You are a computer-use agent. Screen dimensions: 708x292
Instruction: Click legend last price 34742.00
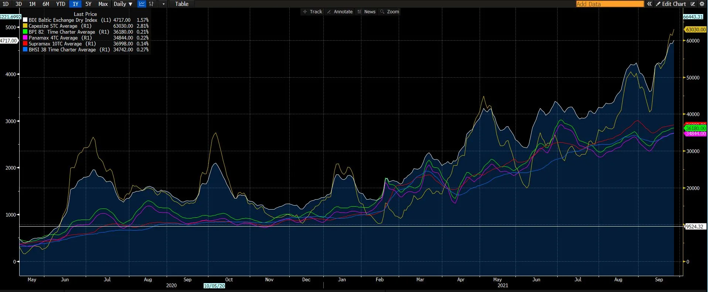(123, 50)
